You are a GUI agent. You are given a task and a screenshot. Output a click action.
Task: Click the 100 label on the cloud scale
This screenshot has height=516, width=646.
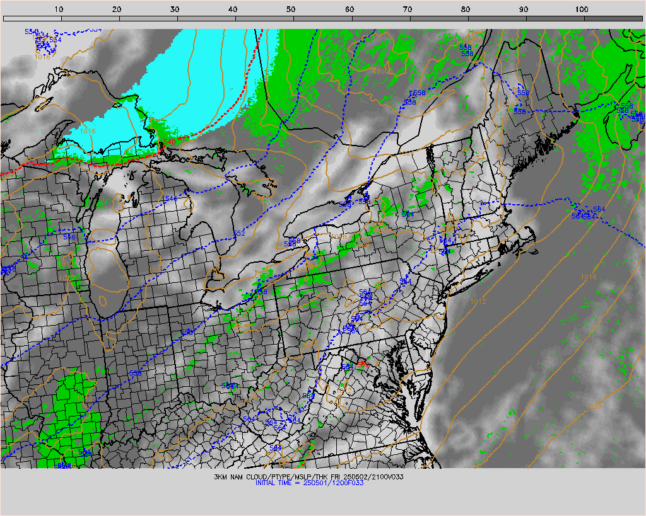point(582,9)
